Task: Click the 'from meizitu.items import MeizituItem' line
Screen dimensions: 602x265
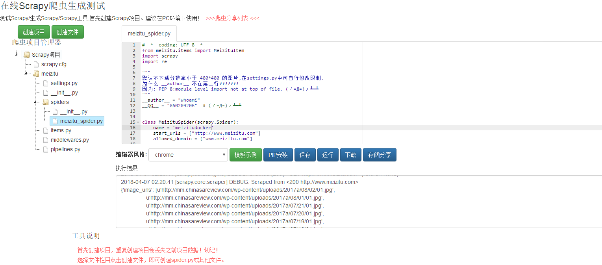Action: pyautogui.click(x=193, y=50)
